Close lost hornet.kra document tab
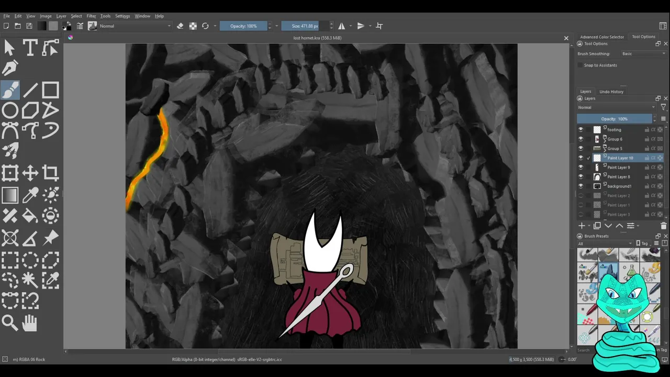The height and width of the screenshot is (377, 670). [x=566, y=38]
